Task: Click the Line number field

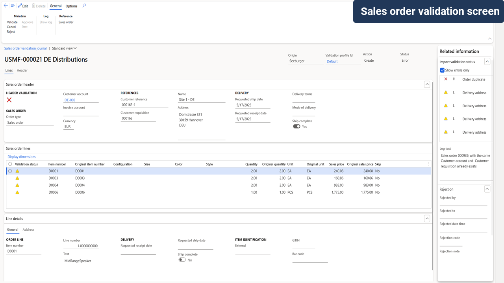Action: [x=81, y=246]
